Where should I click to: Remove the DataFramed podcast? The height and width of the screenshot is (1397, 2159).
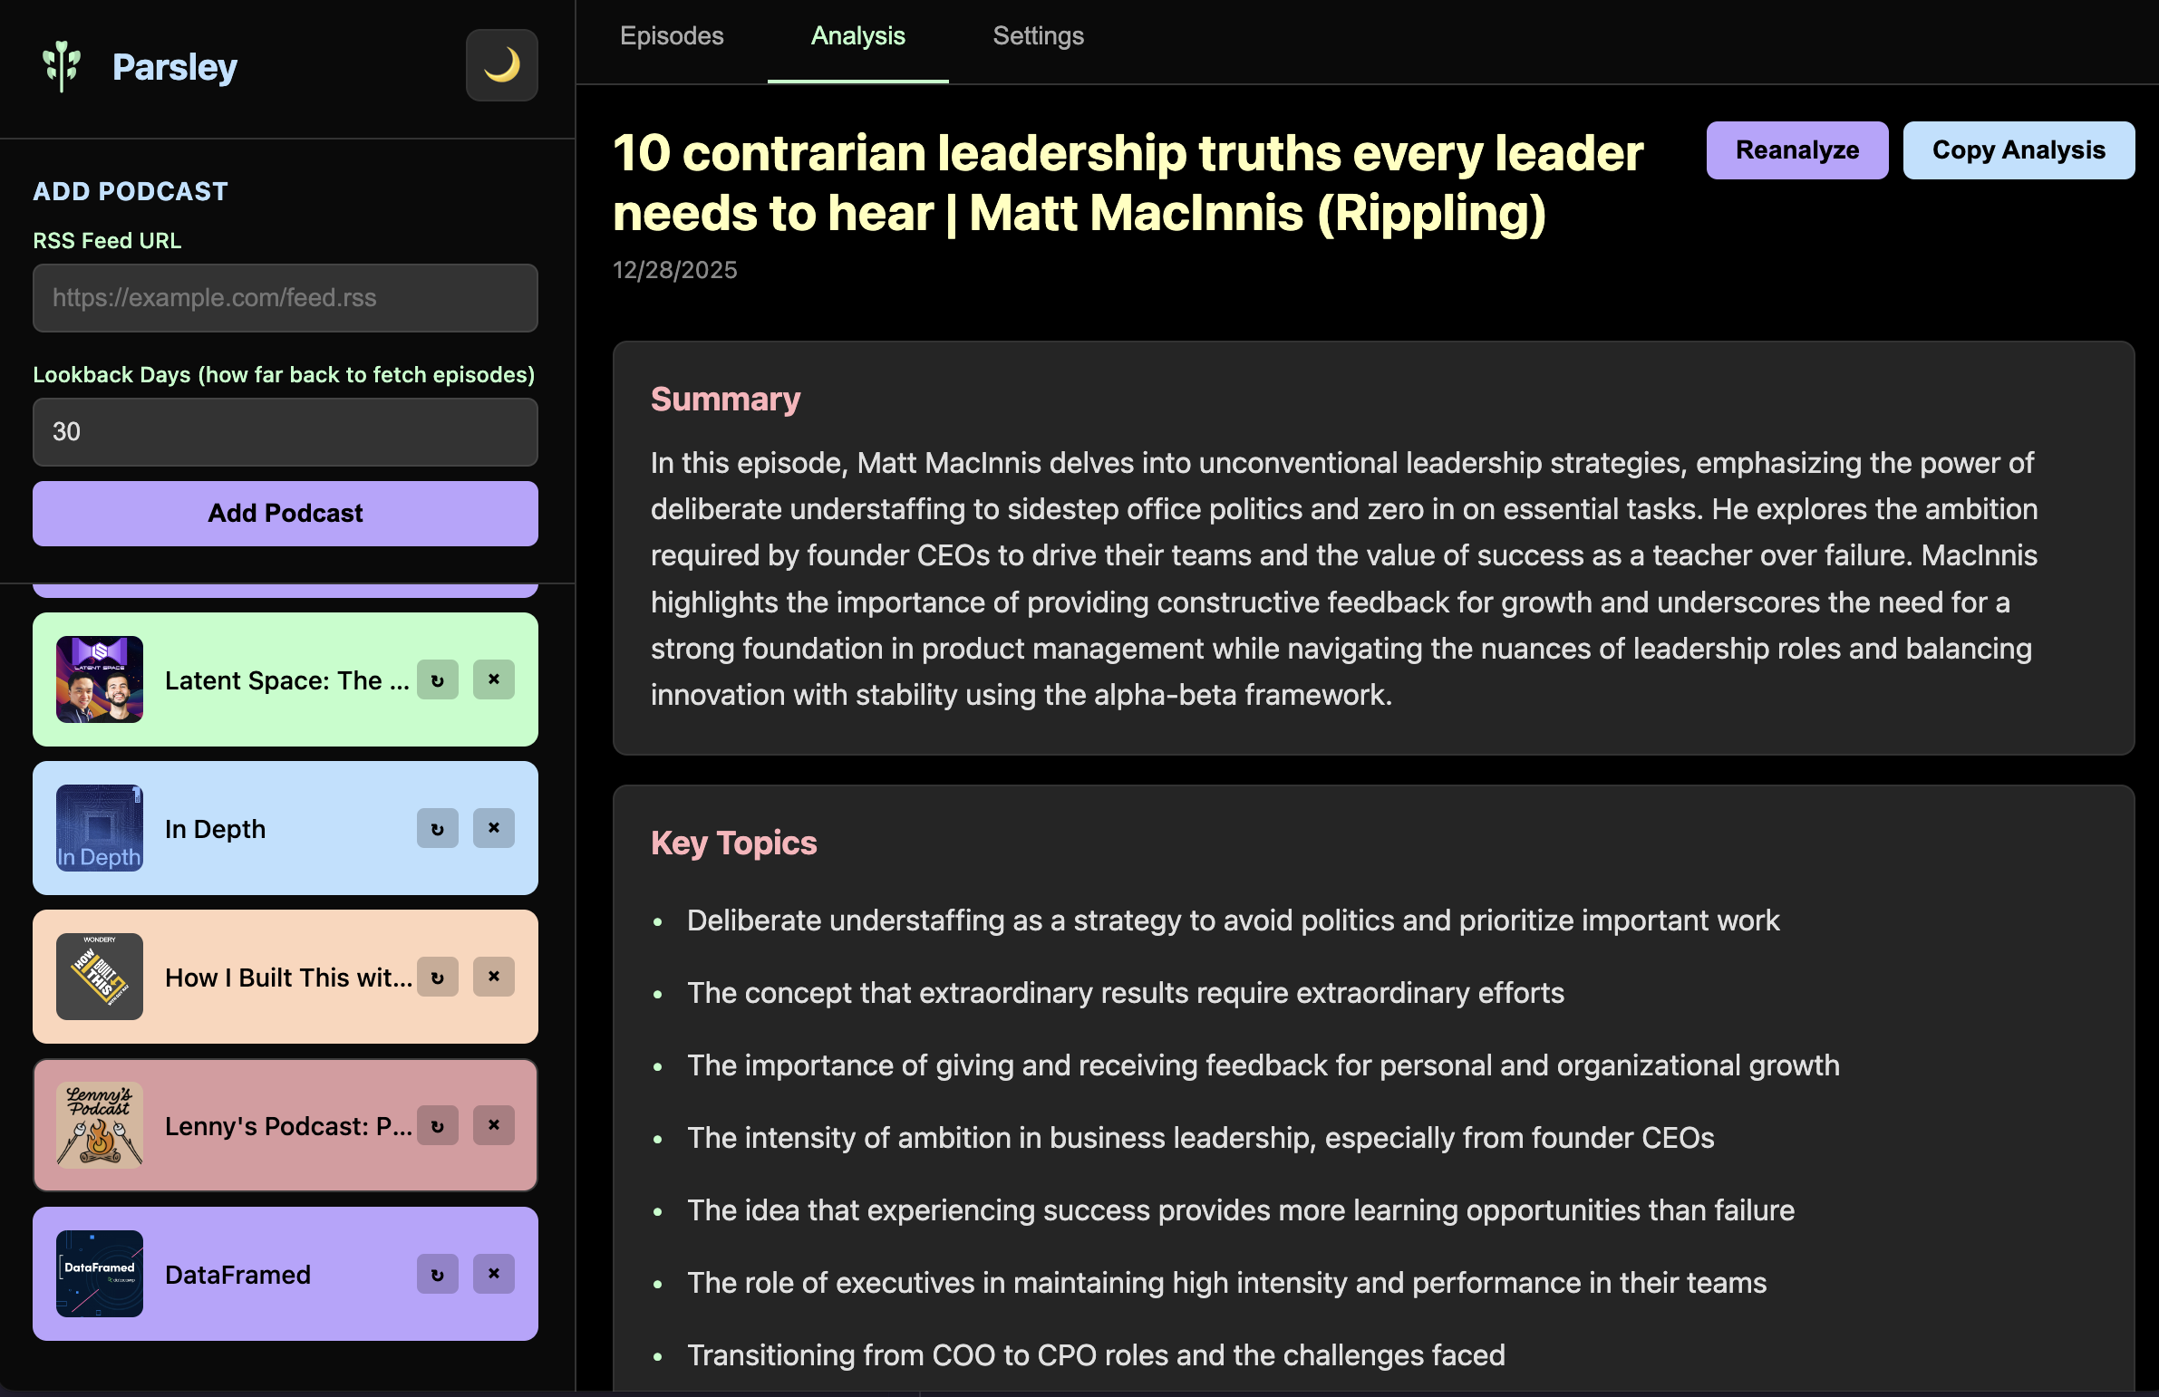click(493, 1274)
